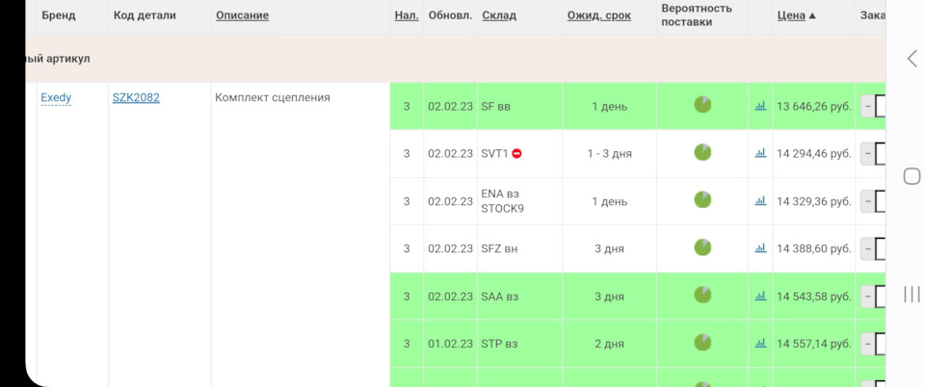The height and width of the screenshot is (387, 925).
Task: Click delivery probability pie for ENA вз STOCK9 row
Action: 702,199
